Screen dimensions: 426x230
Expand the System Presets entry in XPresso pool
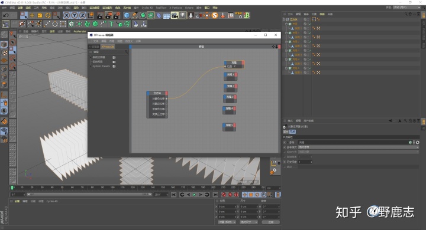[91, 66]
